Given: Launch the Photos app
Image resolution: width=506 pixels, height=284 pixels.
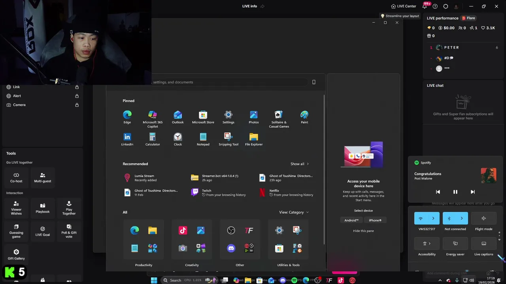Looking at the screenshot, I should [x=254, y=117].
